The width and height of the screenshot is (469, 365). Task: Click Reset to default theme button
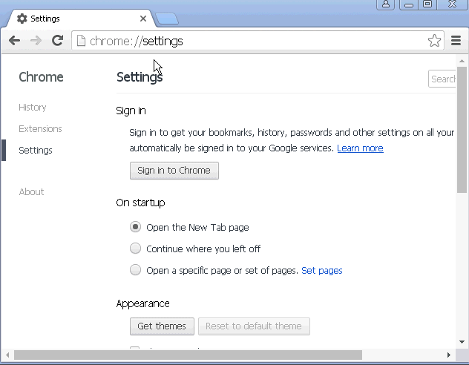click(254, 326)
